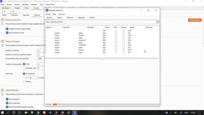Image resolution: width=204 pixels, height=115 pixels.
Task: Open the Save menu in attack window
Action: [55, 14]
